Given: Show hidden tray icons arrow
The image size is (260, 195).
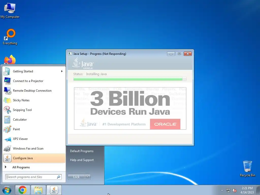Looking at the screenshot, I should tap(222, 190).
